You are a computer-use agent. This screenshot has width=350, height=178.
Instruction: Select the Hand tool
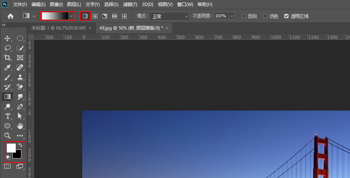tap(20, 126)
